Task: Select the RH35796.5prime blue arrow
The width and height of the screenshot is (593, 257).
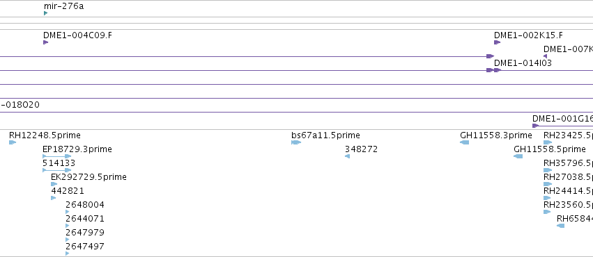Action: [x=548, y=170]
